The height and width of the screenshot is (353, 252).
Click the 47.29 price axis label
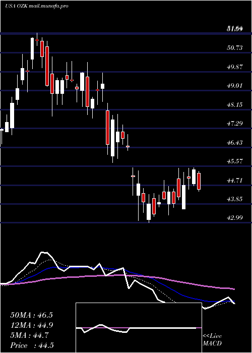[x=235, y=124]
